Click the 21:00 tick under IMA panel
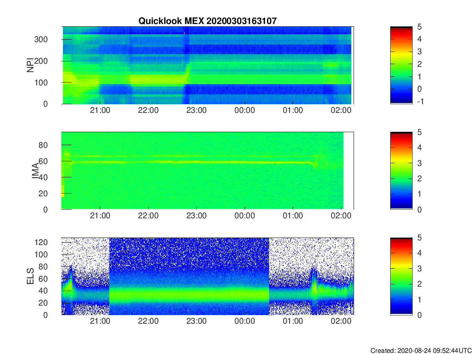 click(x=100, y=216)
